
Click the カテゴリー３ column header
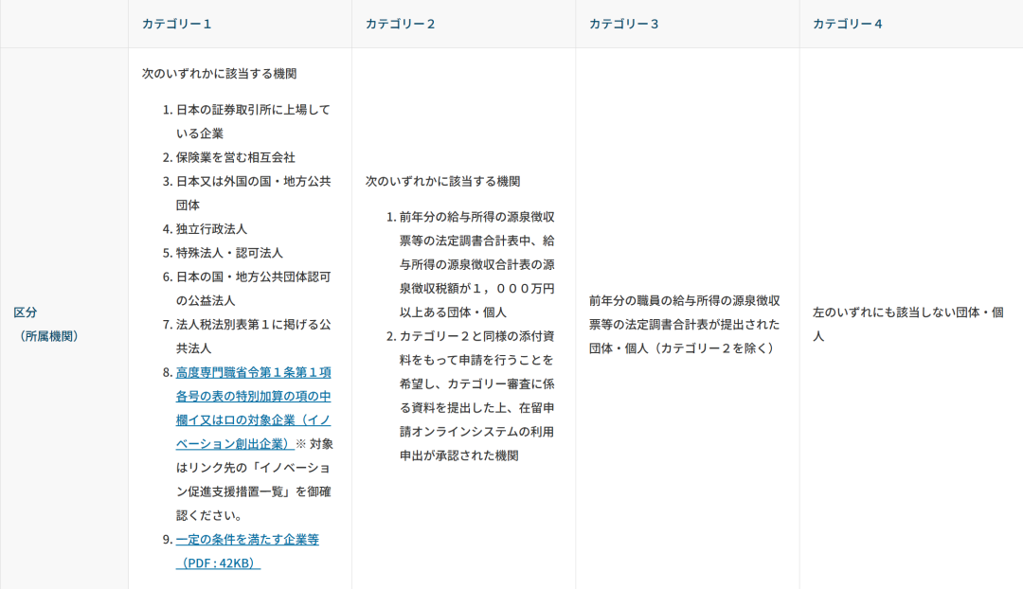tap(623, 24)
